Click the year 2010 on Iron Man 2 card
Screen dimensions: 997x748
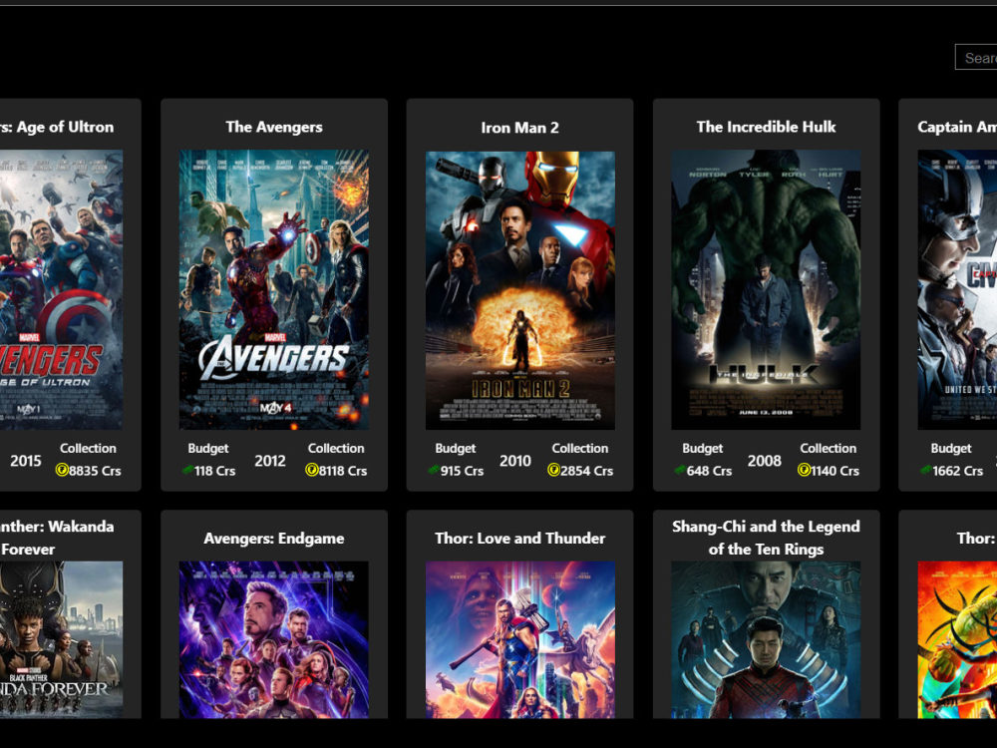coord(515,461)
